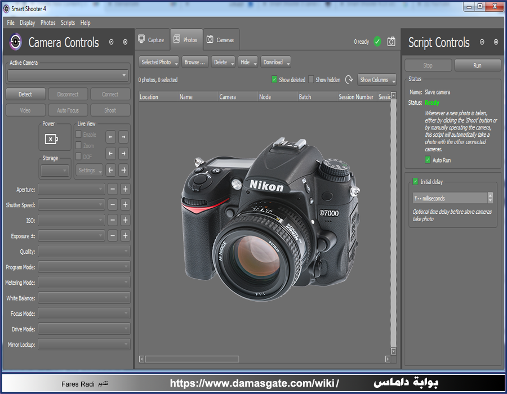This screenshot has width=507, height=394.
Task: Open the Focus Mode dropdown
Action: coord(84,314)
